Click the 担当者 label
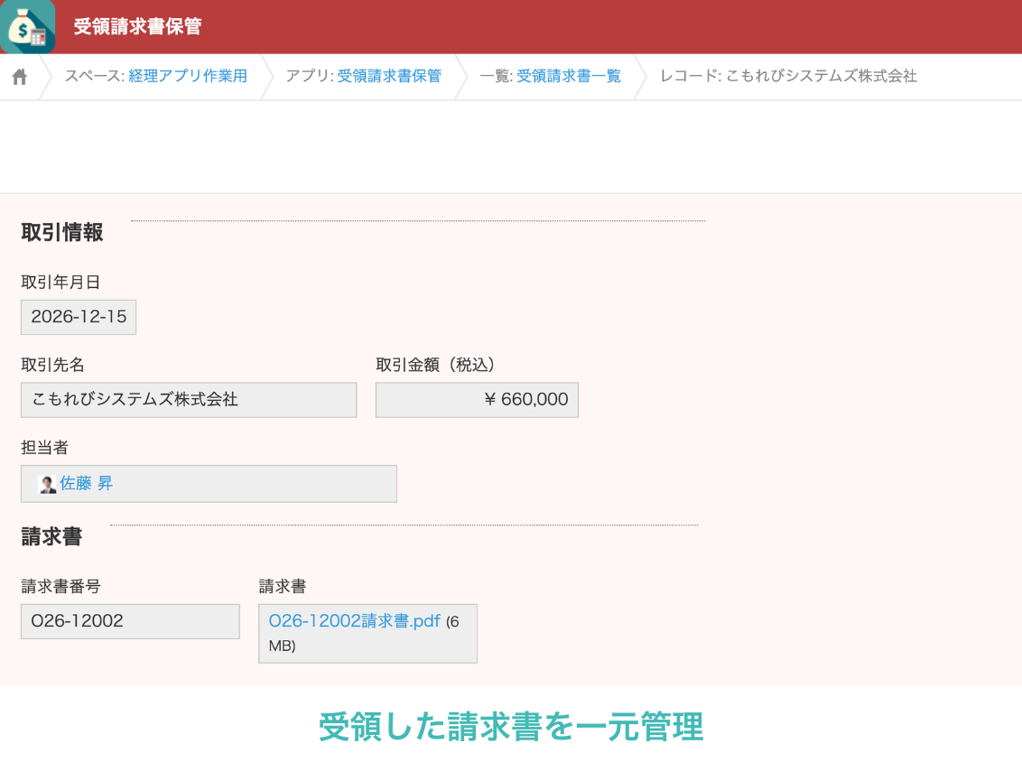 (44, 448)
